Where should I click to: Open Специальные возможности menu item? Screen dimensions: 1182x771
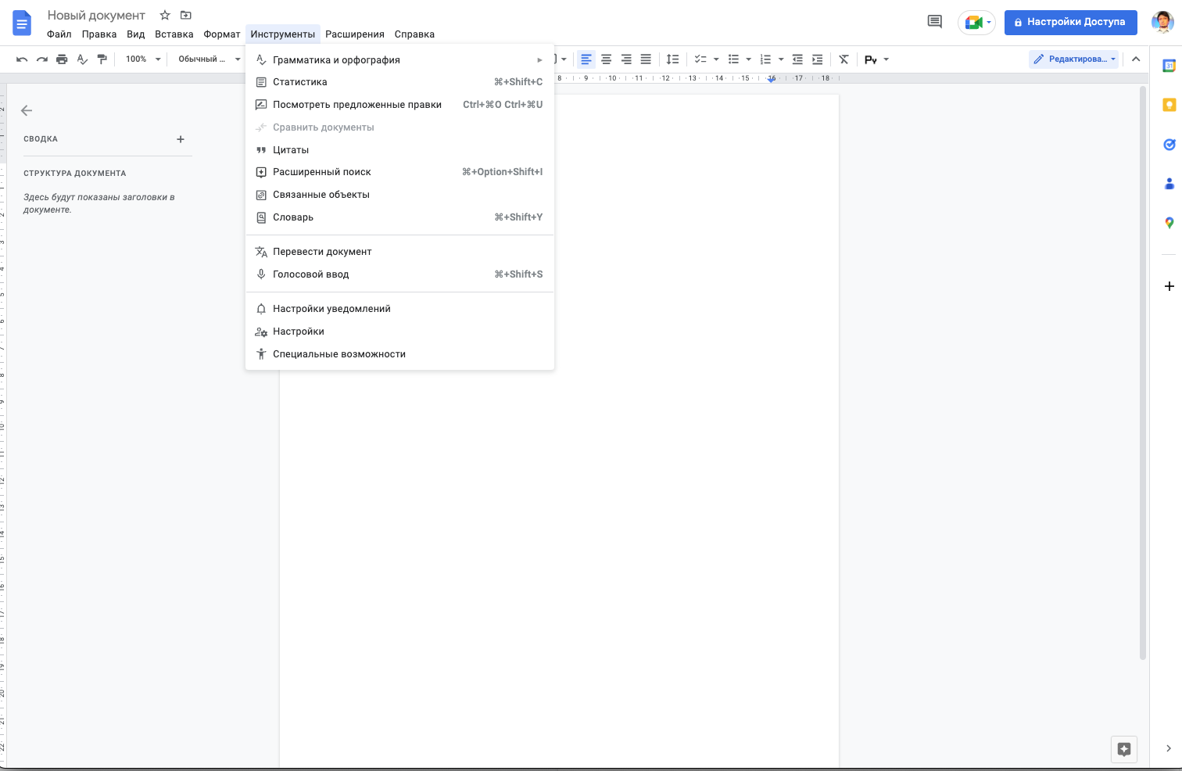[399, 354]
